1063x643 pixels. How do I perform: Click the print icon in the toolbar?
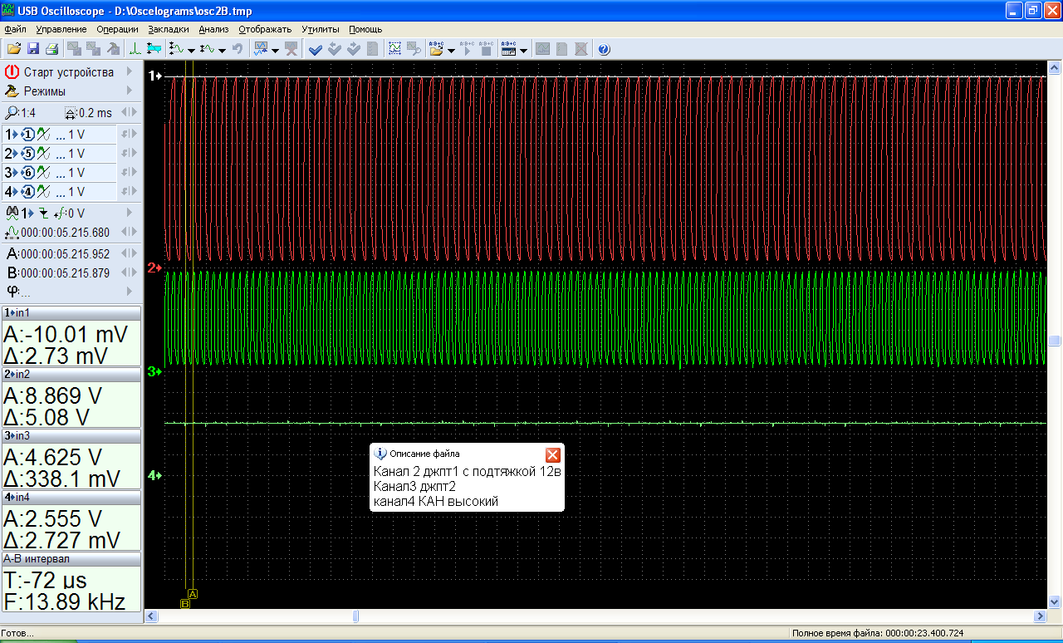pos(51,50)
